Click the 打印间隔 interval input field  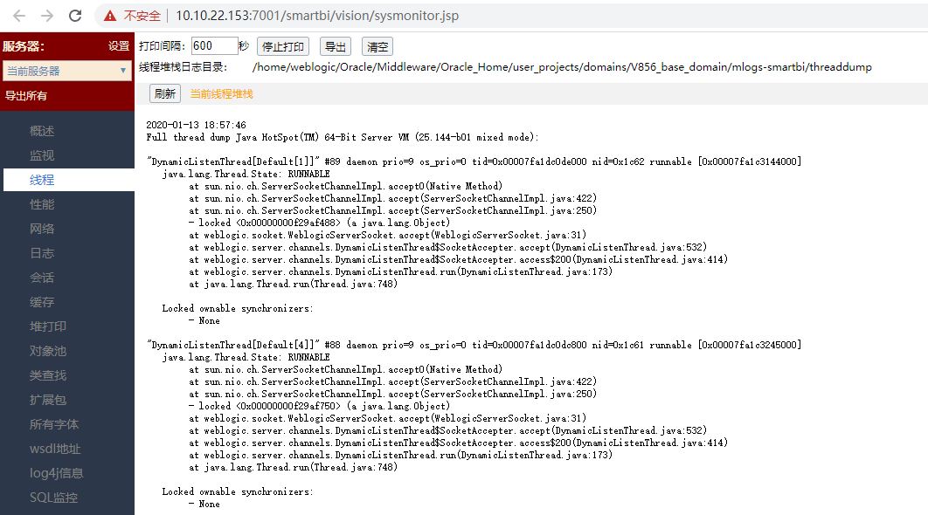tap(214, 46)
